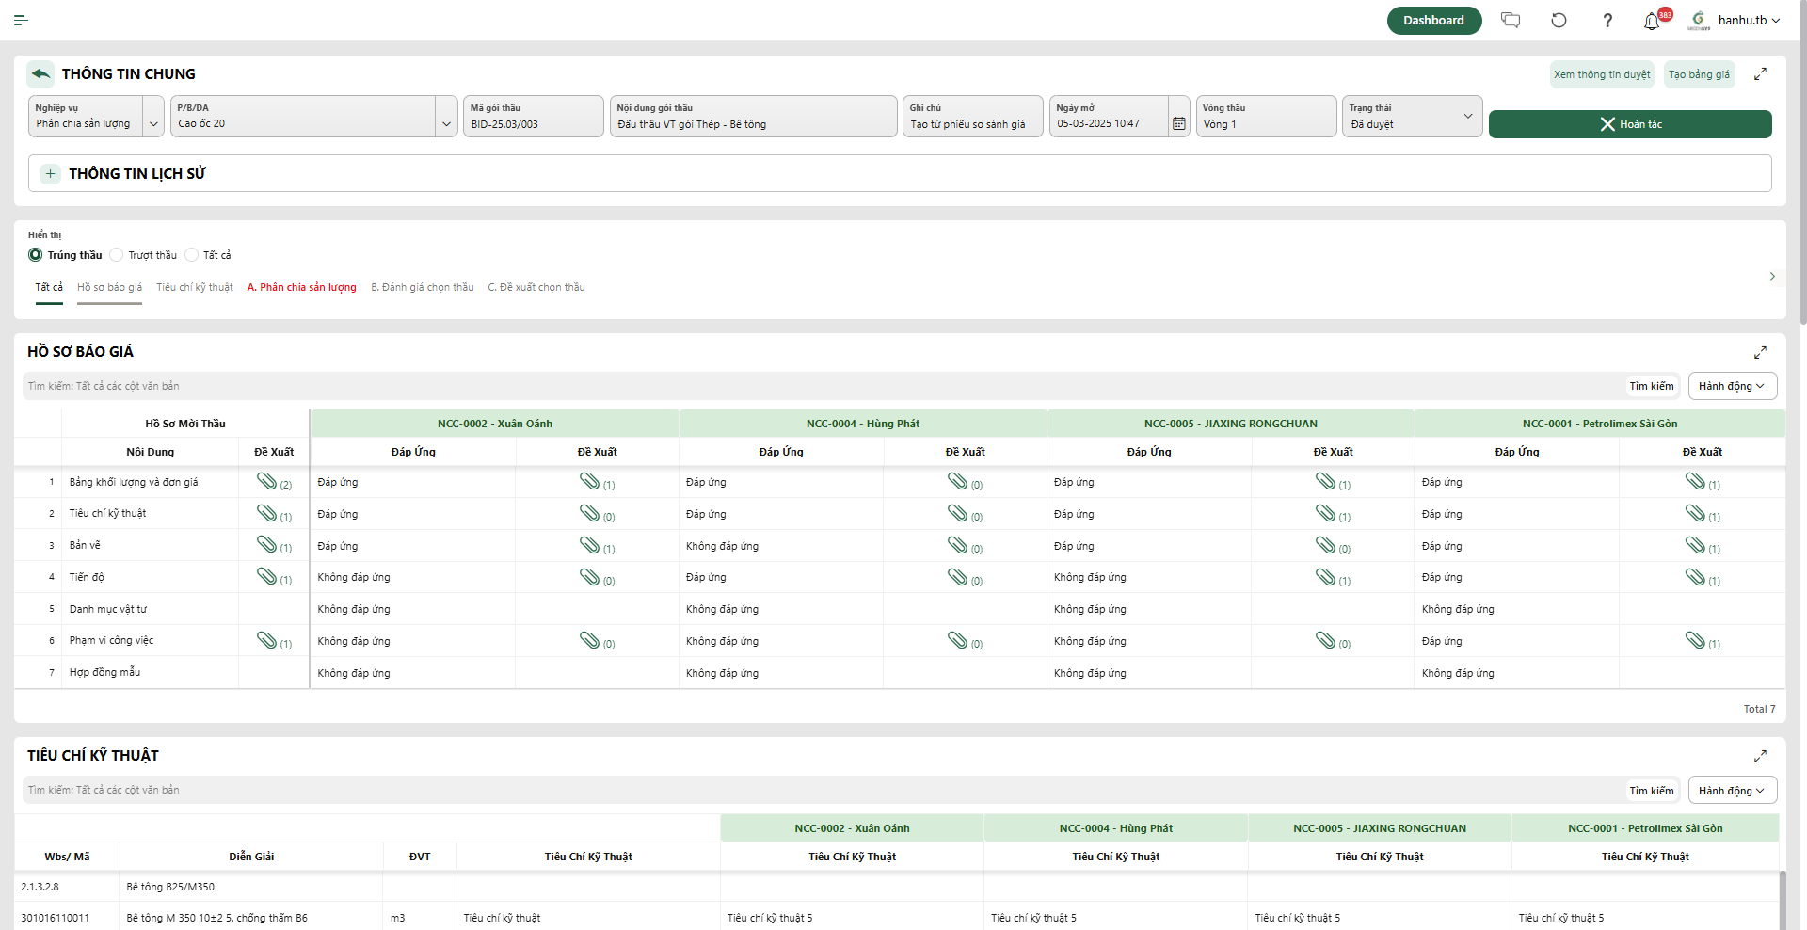Click the Mã gói thầu field
Screen dimensions: 1807x930
534,117
